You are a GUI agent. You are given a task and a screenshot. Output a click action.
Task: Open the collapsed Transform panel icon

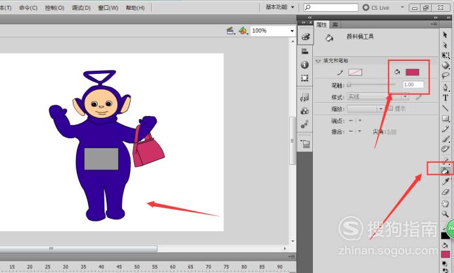(304, 78)
